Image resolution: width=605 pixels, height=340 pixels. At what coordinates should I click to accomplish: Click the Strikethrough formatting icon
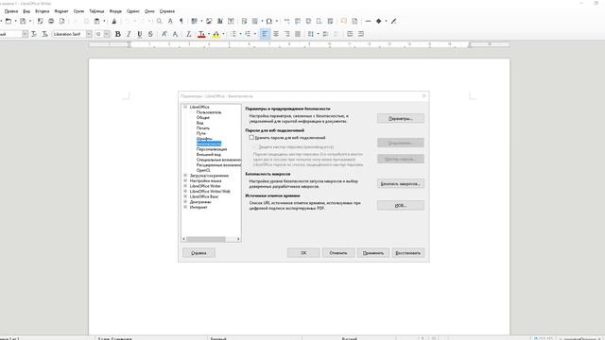pos(150,34)
